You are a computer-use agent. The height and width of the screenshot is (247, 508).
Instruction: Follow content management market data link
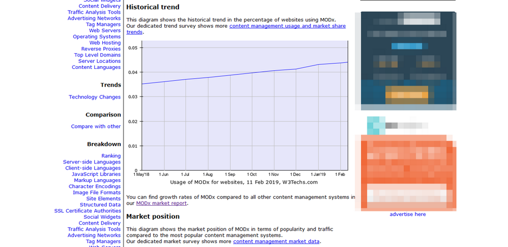click(276, 241)
